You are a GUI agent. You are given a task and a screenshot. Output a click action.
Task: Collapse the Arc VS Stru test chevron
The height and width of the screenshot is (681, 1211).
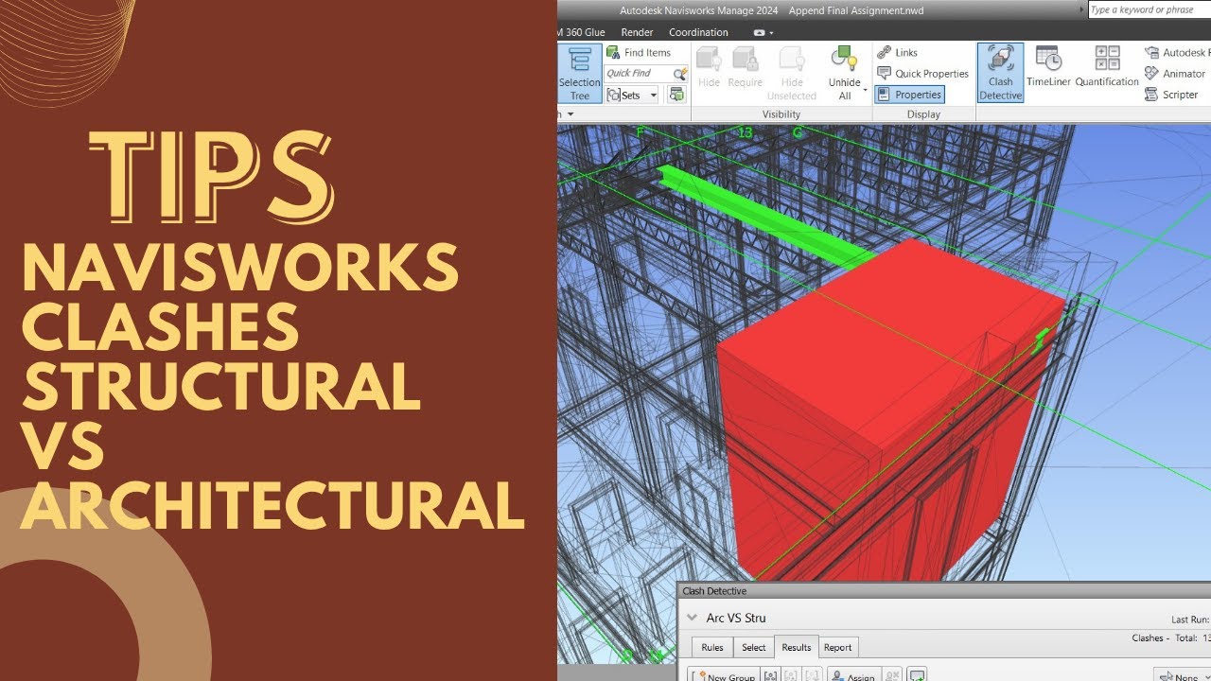pyautogui.click(x=693, y=618)
